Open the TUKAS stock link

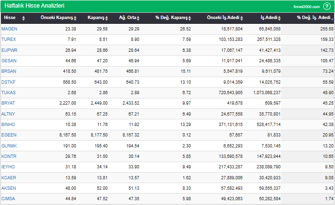(8, 91)
